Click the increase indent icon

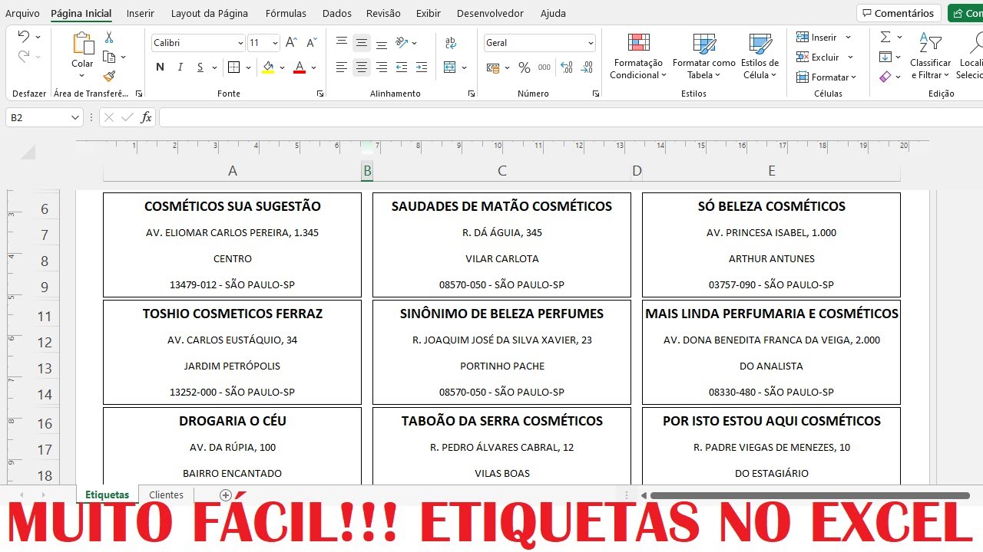(422, 67)
